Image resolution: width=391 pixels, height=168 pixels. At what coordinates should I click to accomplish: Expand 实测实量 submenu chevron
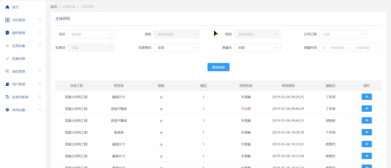tap(40, 45)
